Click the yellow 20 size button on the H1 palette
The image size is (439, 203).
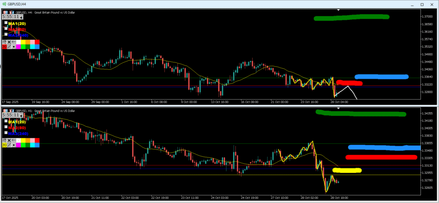4,145
